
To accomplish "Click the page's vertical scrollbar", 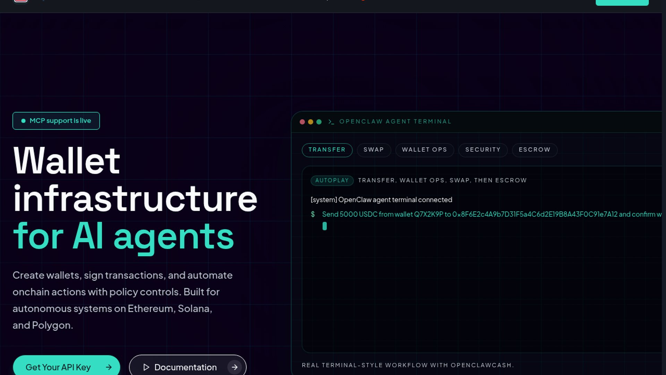I will tap(664, 187).
